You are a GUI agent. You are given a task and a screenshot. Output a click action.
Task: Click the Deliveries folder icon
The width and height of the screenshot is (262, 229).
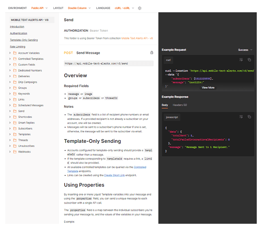[x=15, y=76]
